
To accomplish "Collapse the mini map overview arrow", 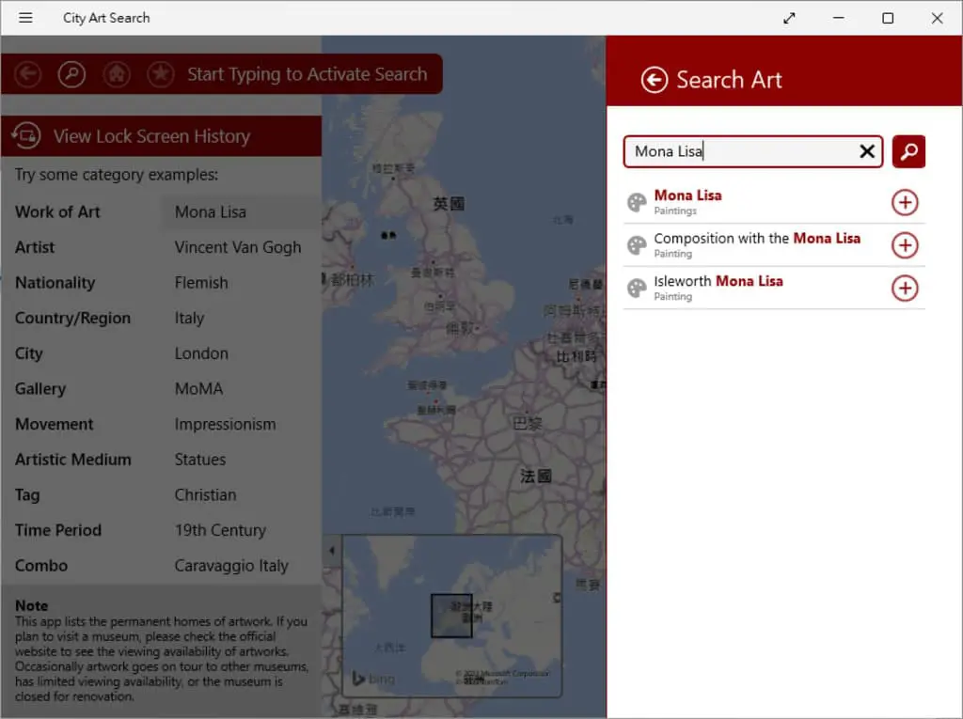I will point(332,550).
